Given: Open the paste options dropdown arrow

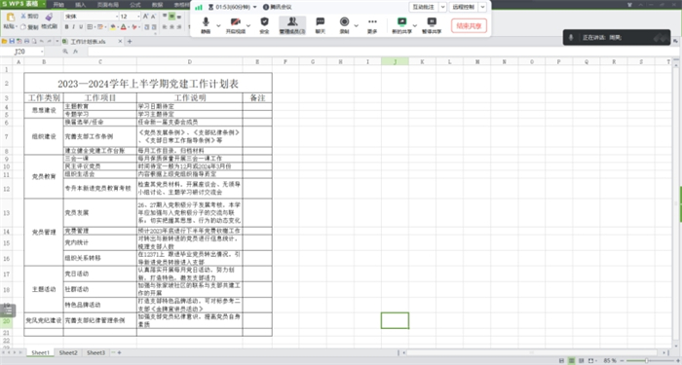Looking at the screenshot, I should point(17,27).
